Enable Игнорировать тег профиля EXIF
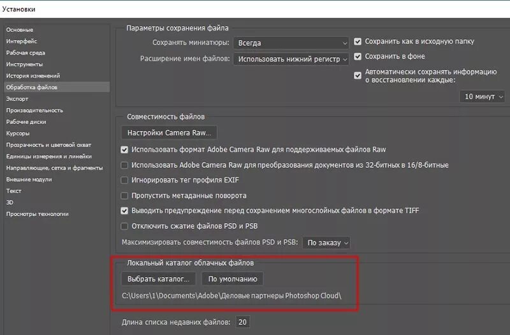The width and height of the screenshot is (510, 335). coord(124,180)
